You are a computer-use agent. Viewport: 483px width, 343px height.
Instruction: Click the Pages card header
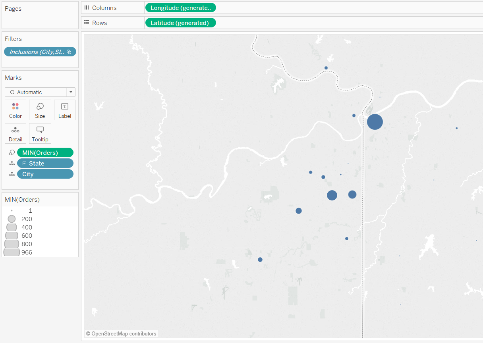pyautogui.click(x=13, y=8)
